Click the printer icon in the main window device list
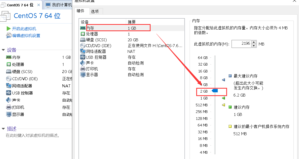This screenshot has height=159, width=299. click(x=9, y=107)
